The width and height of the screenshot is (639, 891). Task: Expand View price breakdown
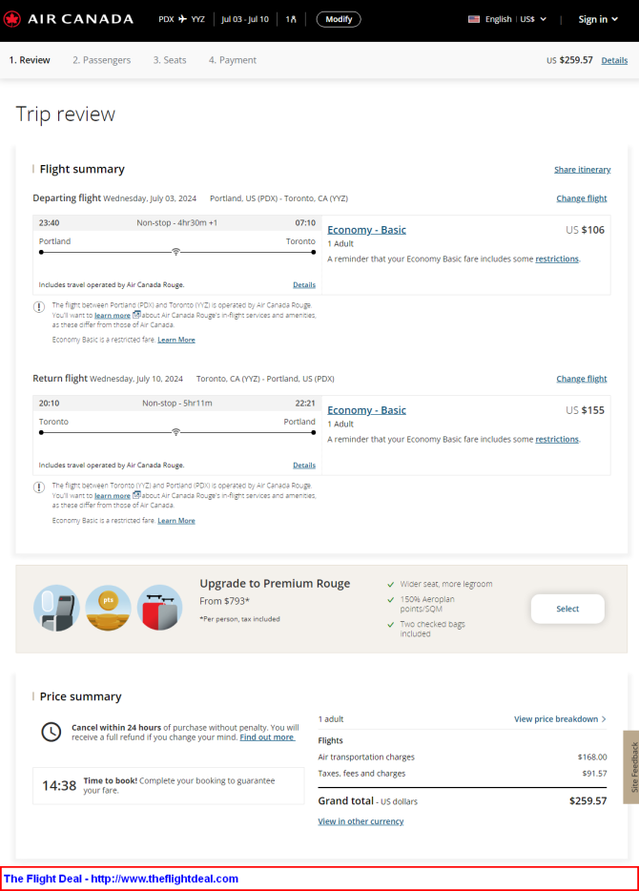[x=560, y=719]
